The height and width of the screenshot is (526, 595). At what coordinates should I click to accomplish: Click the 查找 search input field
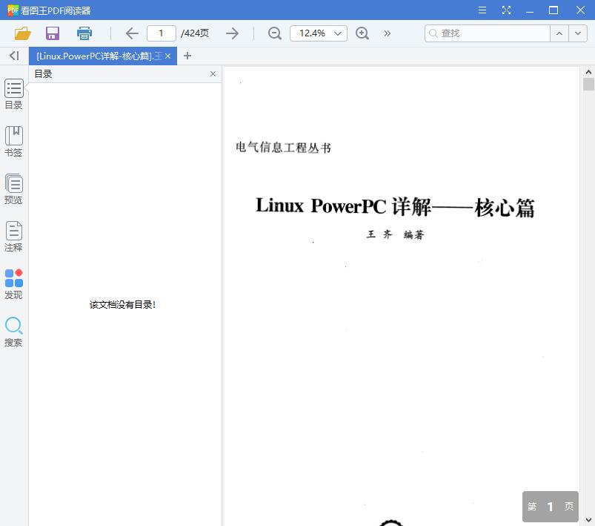488,33
